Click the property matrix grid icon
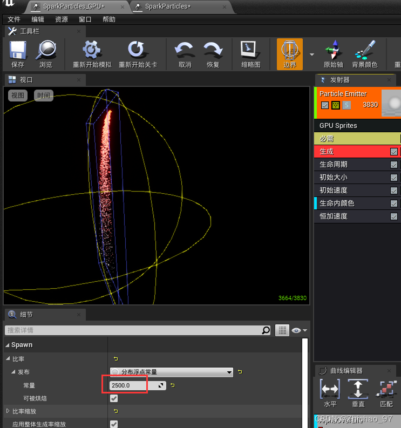 [282, 330]
